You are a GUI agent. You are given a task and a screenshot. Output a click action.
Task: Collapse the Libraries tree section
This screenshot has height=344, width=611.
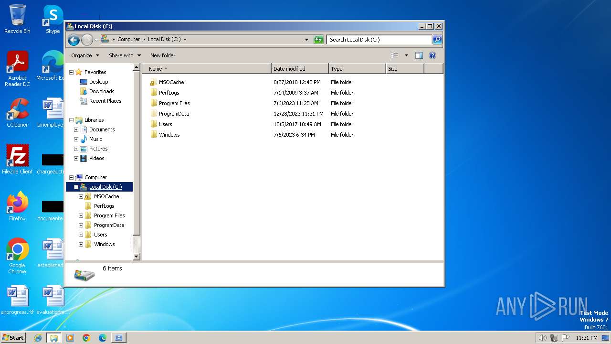(x=71, y=120)
